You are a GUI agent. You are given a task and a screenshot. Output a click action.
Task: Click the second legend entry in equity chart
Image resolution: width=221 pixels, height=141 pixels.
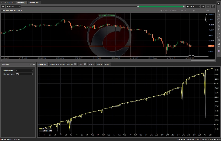tap(46, 131)
